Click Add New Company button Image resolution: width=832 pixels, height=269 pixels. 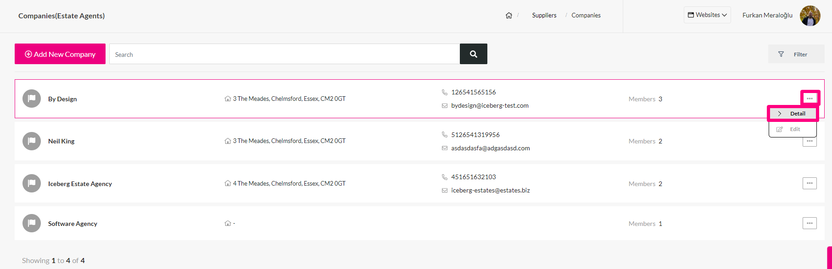point(60,54)
